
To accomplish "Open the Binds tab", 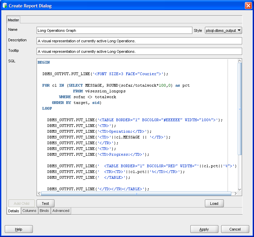I will [x=44, y=211].
